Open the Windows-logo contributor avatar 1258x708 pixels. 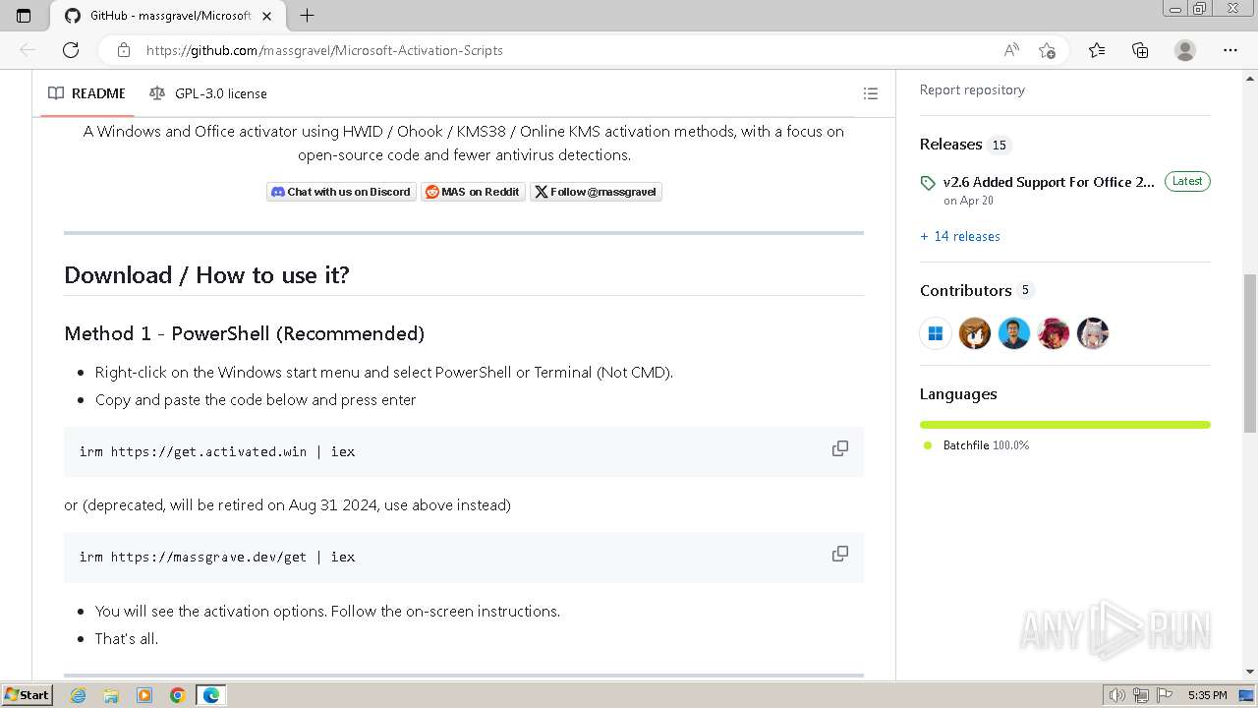pos(936,333)
